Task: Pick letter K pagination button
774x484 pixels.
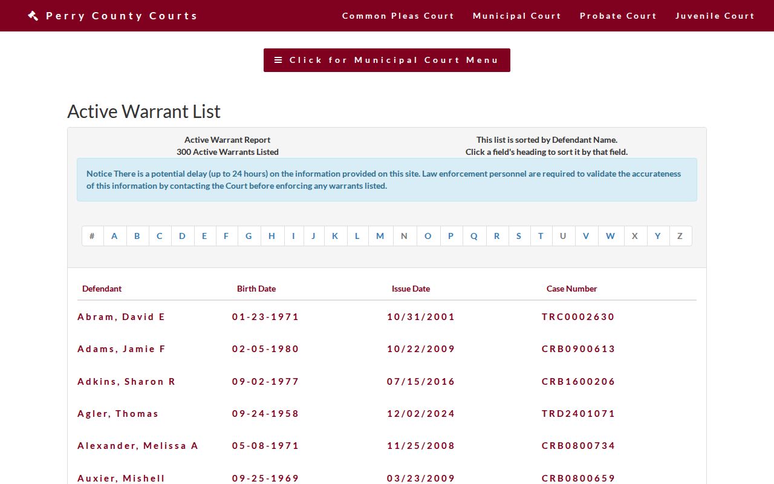Action: pos(336,236)
